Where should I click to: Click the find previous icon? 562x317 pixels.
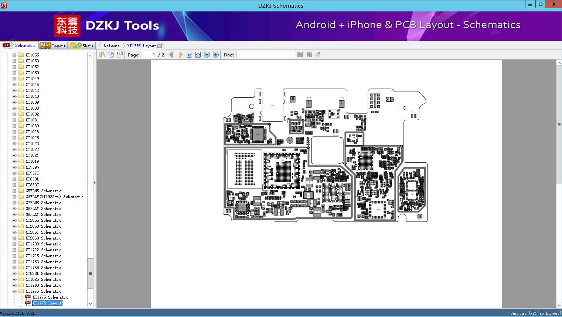(300, 55)
